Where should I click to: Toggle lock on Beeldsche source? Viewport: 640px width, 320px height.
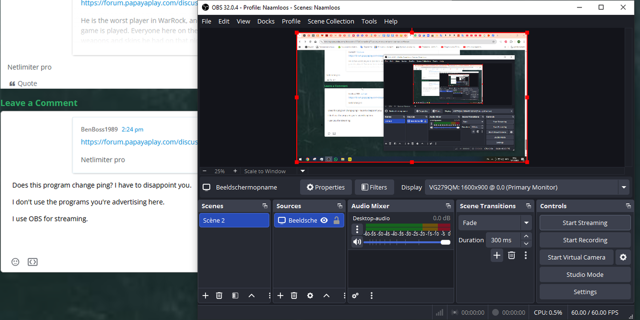click(337, 220)
